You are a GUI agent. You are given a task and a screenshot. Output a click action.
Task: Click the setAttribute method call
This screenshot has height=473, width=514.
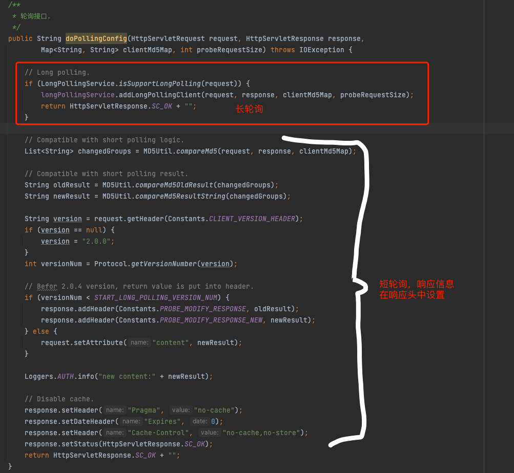tap(98, 342)
